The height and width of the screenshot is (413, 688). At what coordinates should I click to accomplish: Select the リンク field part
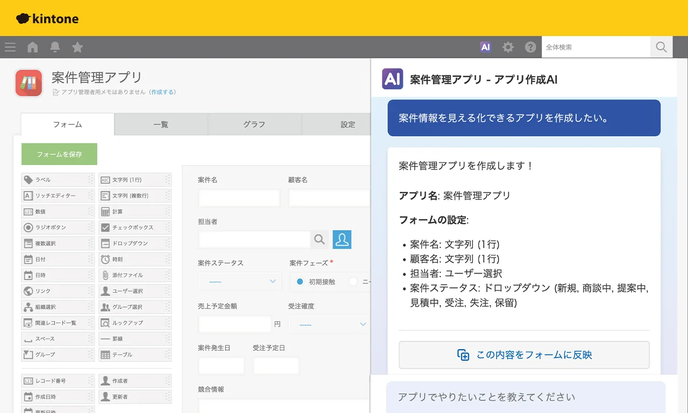tap(58, 291)
